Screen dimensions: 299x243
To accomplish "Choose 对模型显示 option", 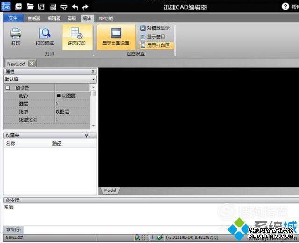I will pyautogui.click(x=155, y=28).
